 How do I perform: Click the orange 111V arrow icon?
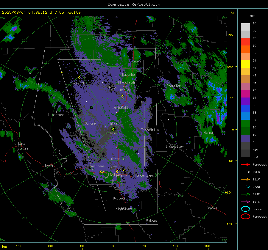(x=245, y=179)
